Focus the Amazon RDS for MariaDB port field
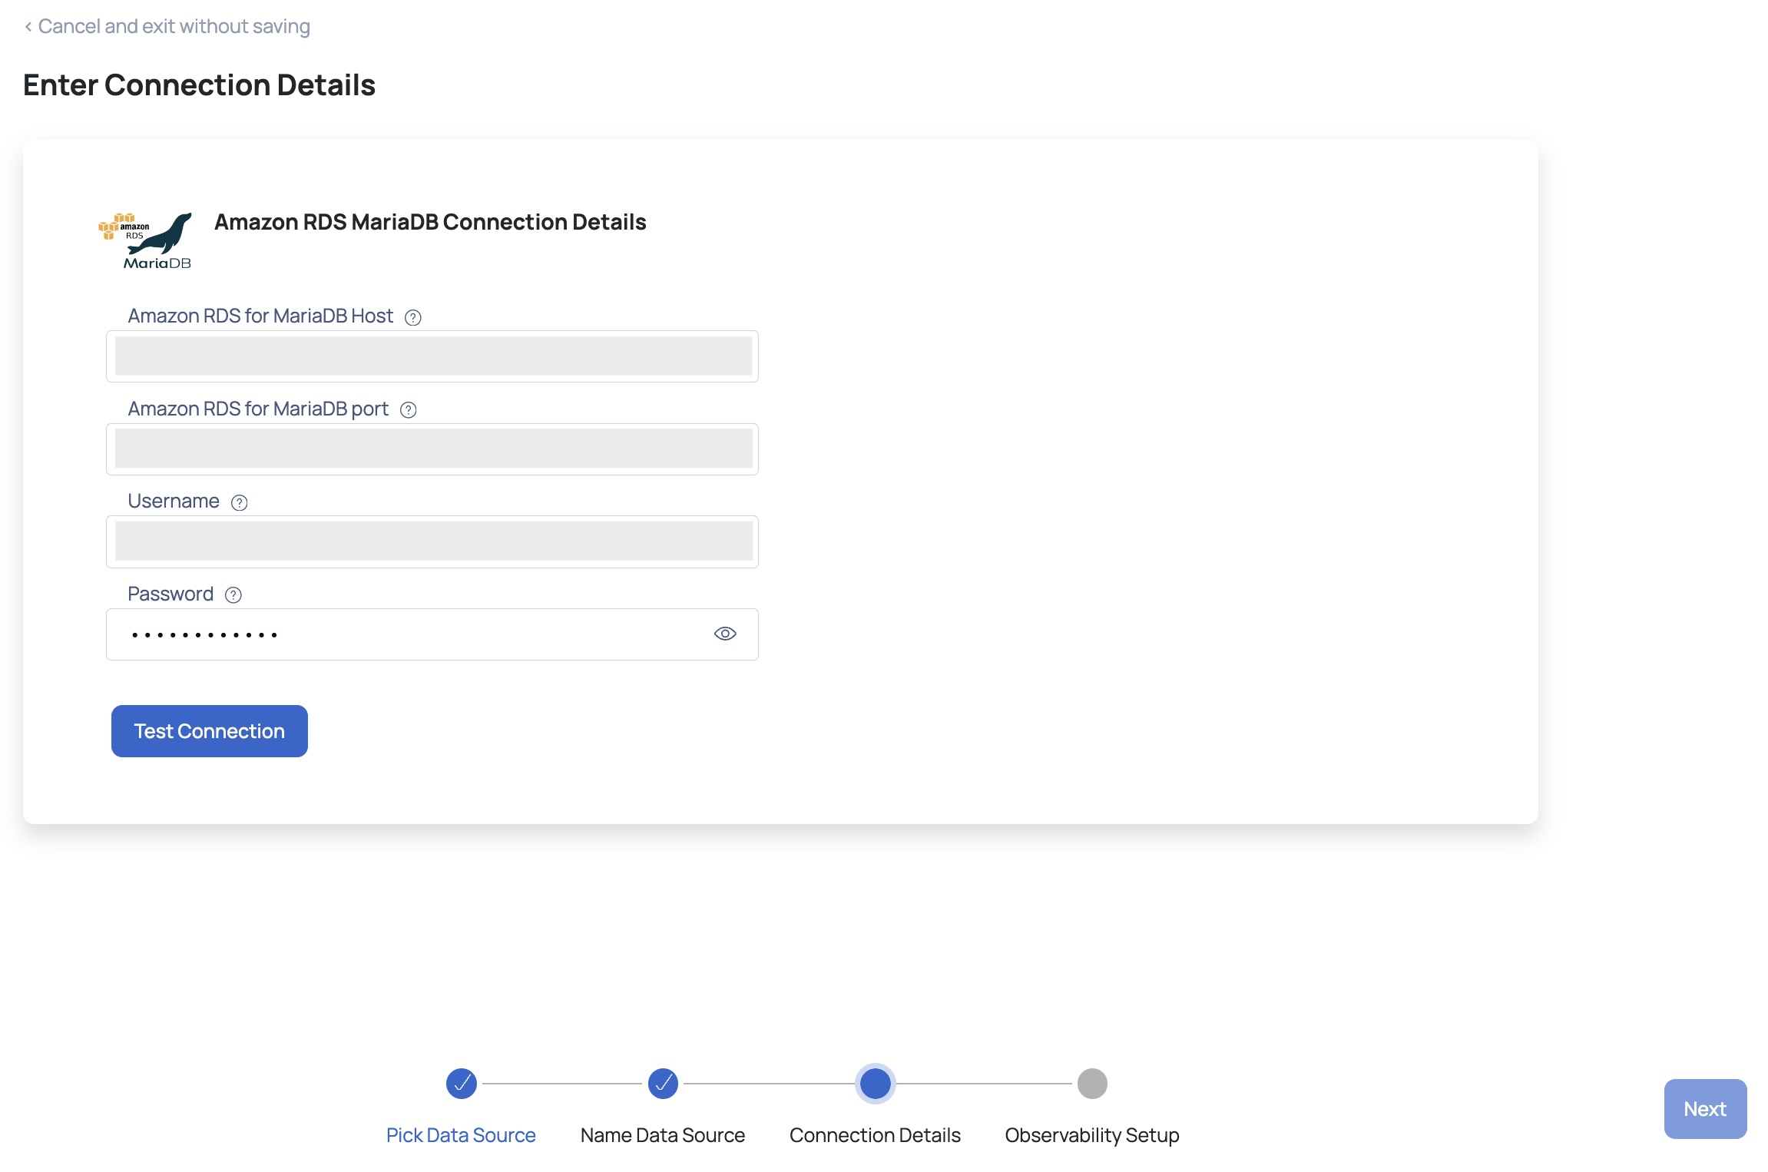 coord(432,449)
